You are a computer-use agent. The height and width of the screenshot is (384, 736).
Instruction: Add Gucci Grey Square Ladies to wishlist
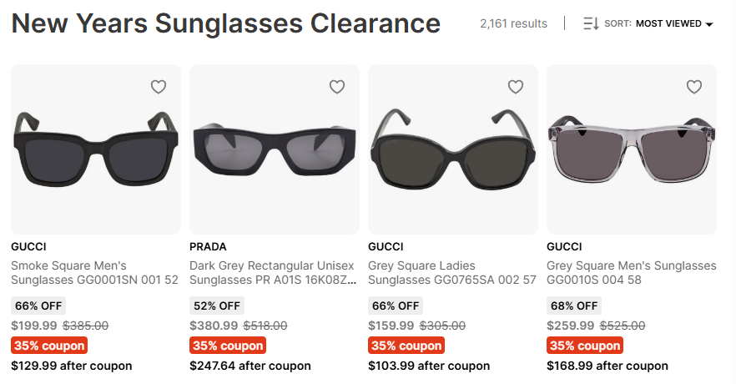click(x=516, y=87)
